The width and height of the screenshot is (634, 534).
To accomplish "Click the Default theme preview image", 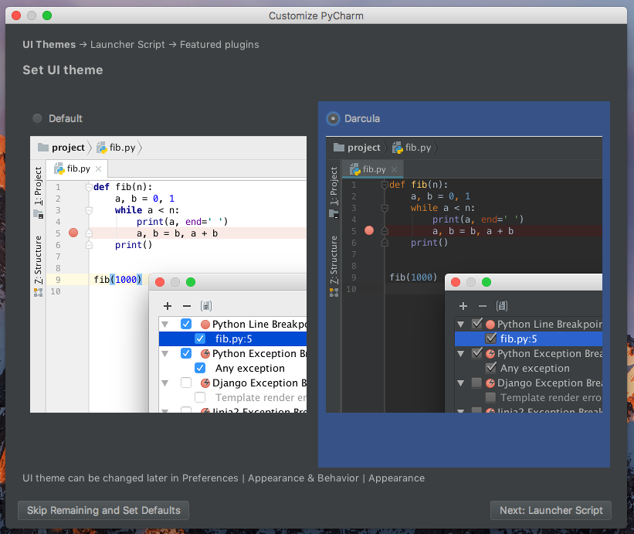I will pyautogui.click(x=168, y=274).
